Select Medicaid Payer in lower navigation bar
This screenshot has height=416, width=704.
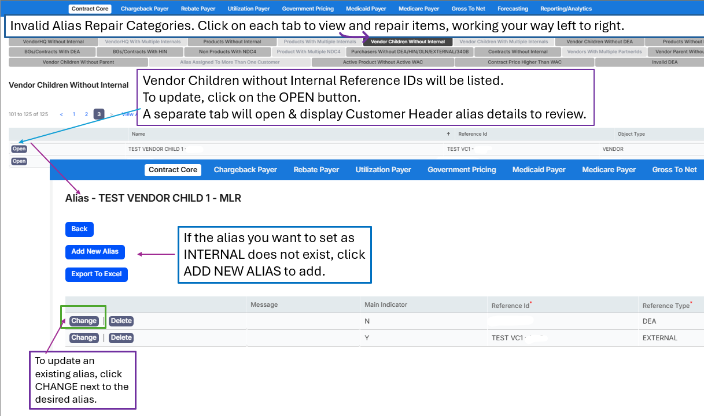pyautogui.click(x=539, y=170)
